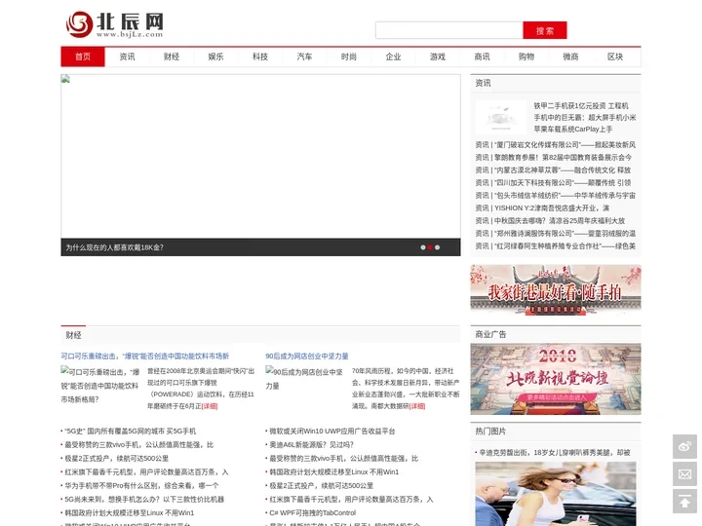Open the 微商 navigation tab

(x=570, y=56)
